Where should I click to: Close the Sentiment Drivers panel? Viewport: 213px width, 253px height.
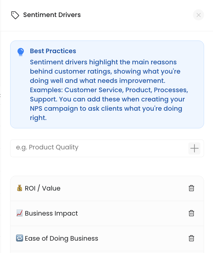(x=199, y=15)
